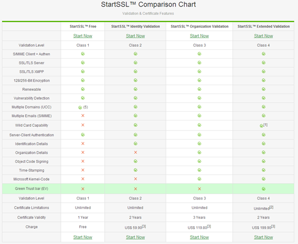298x244 pixels.
Task: Click the Charge row label
Action: tap(32, 227)
